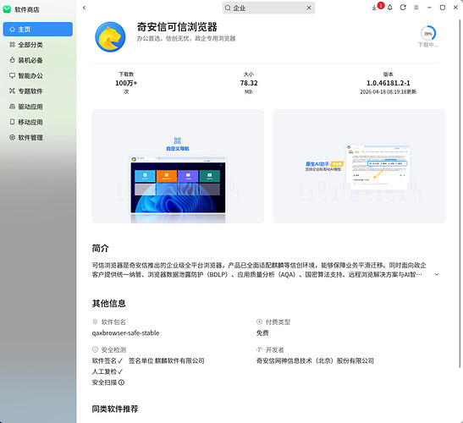The width and height of the screenshot is (463, 423).
Task: Click the 同类软件推荐 heading
Action: click(115, 409)
